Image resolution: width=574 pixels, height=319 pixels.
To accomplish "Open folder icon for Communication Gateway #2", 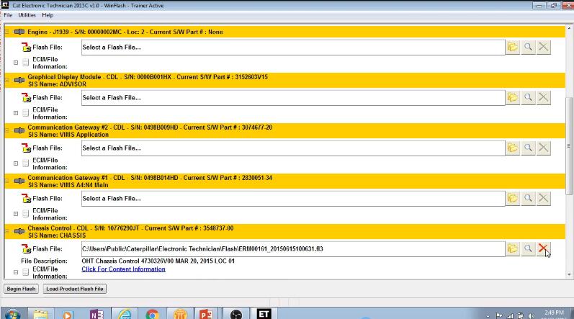I will [x=513, y=148].
